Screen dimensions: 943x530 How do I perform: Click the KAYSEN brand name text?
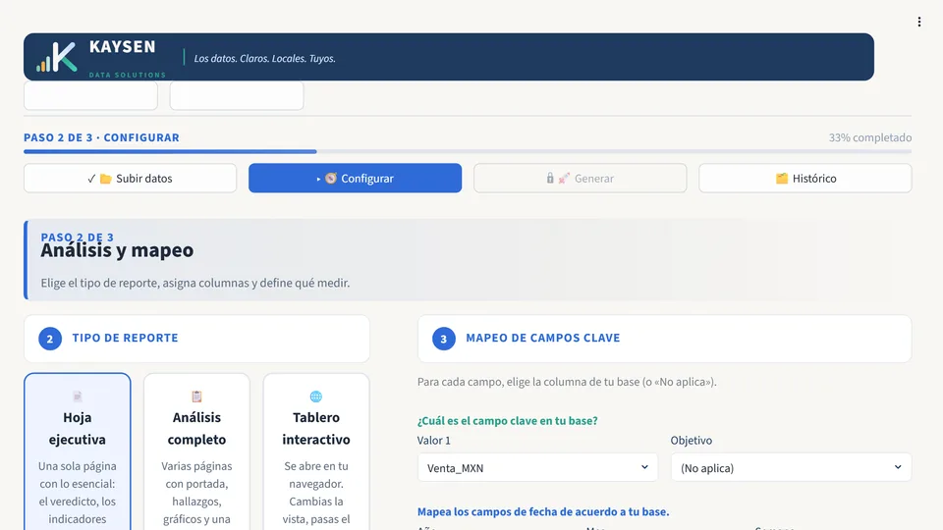[122, 47]
